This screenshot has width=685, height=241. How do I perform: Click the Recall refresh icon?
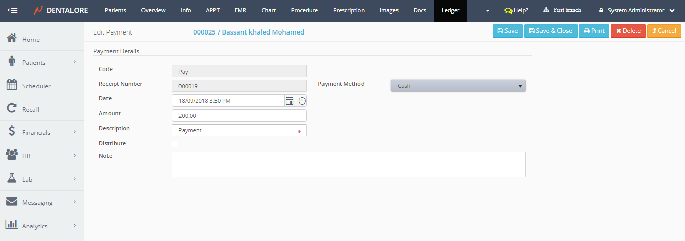click(x=12, y=109)
